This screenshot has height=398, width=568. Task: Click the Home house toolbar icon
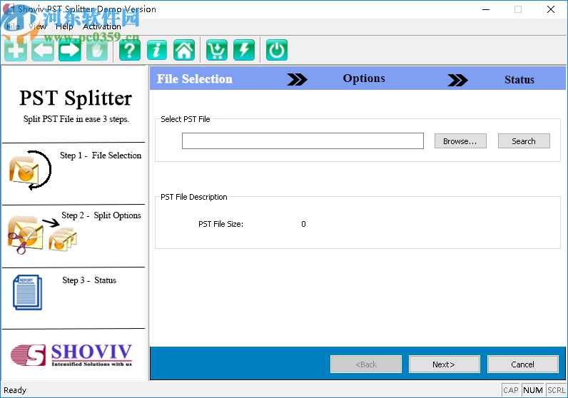coord(184,50)
